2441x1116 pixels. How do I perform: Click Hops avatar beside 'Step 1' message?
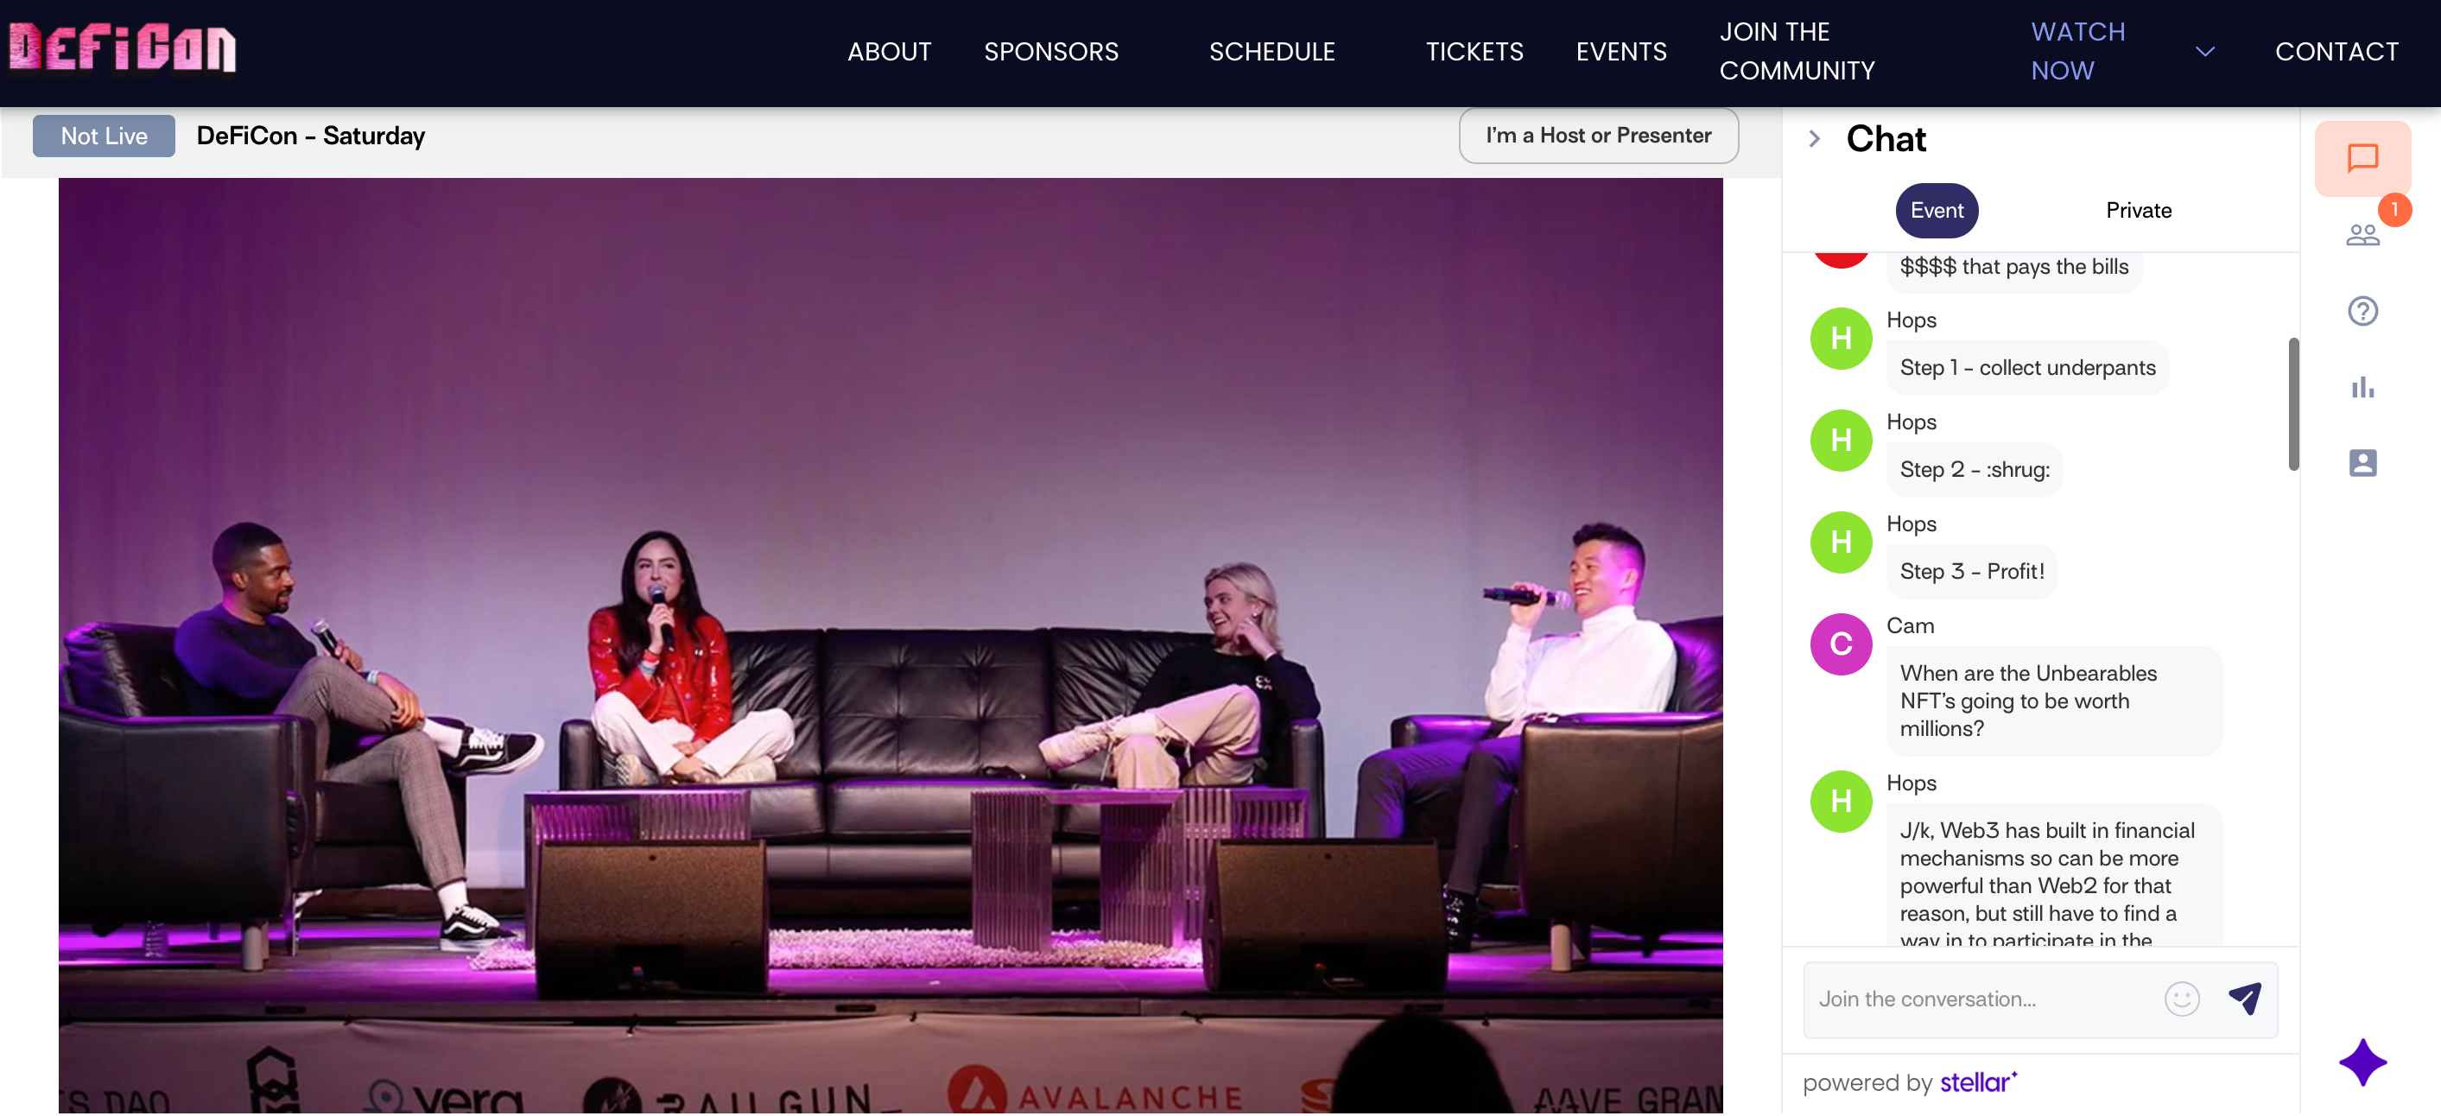(1840, 339)
